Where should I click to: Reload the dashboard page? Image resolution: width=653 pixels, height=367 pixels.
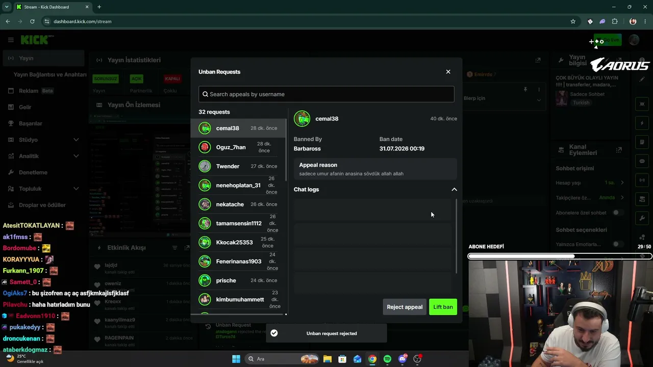tap(32, 21)
